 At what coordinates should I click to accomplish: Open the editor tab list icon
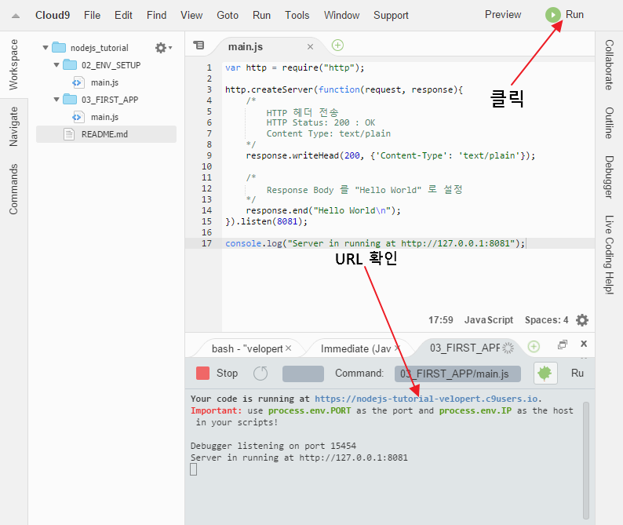point(199,46)
